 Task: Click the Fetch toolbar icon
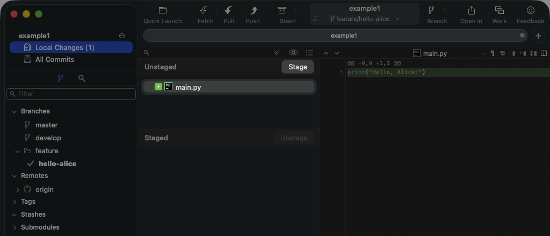204,11
